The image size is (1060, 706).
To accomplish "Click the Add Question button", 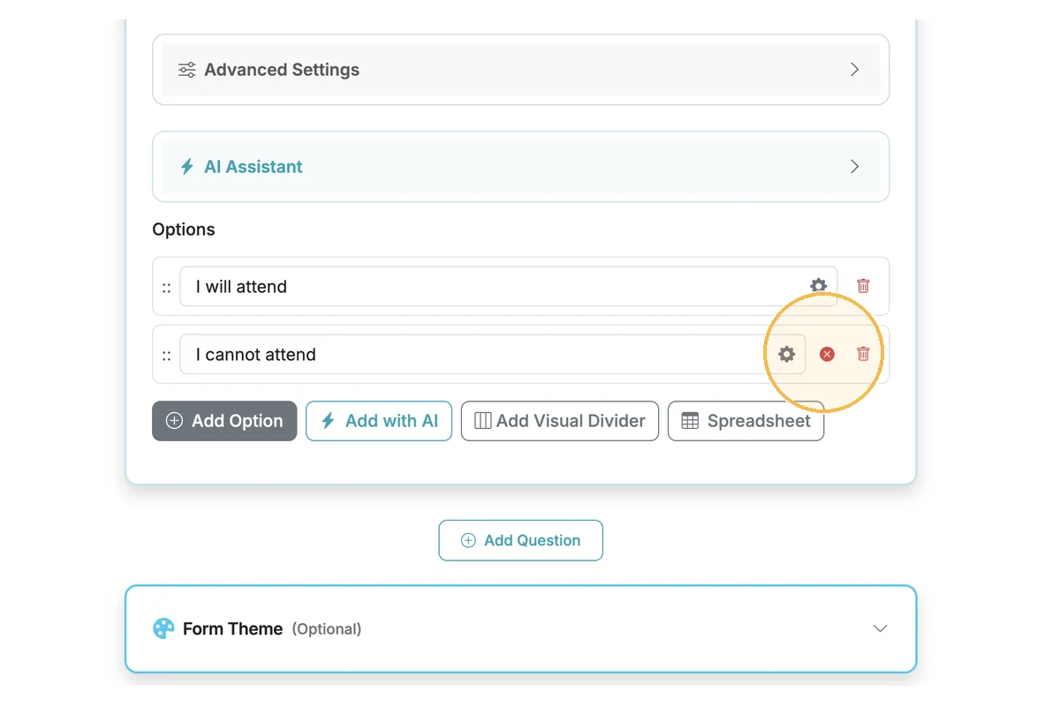I will click(520, 540).
